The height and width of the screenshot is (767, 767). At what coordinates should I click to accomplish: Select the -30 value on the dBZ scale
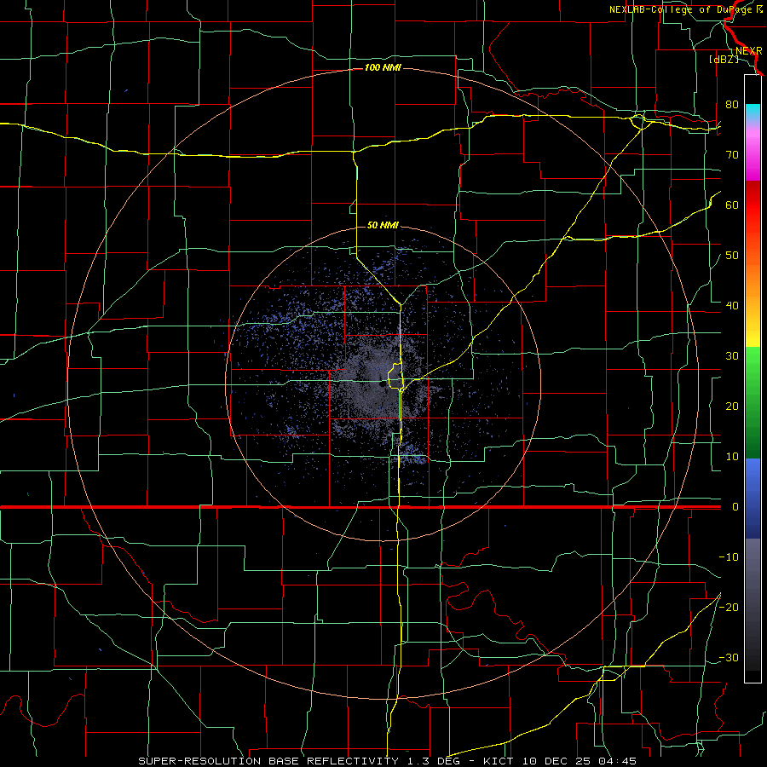click(729, 657)
